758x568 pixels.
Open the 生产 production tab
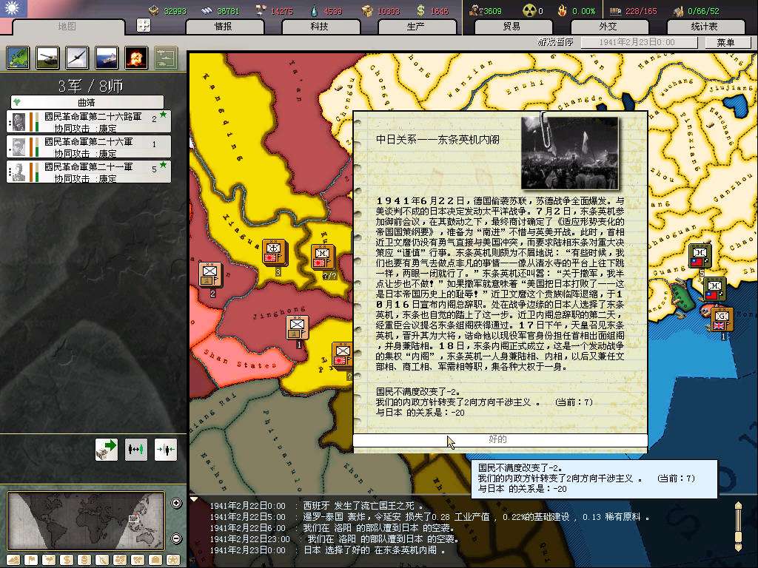tap(416, 27)
